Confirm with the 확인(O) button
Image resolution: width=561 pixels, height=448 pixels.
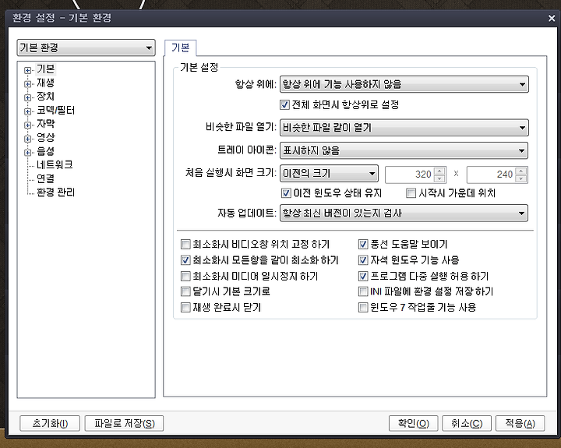click(x=414, y=424)
